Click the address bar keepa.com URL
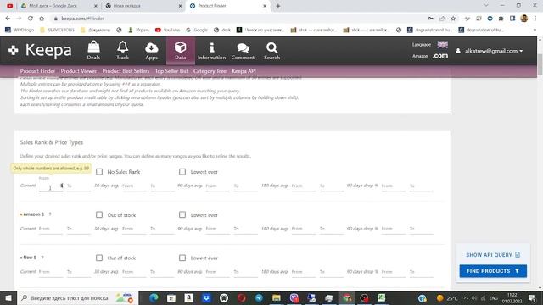543x305 pixels. click(82, 19)
